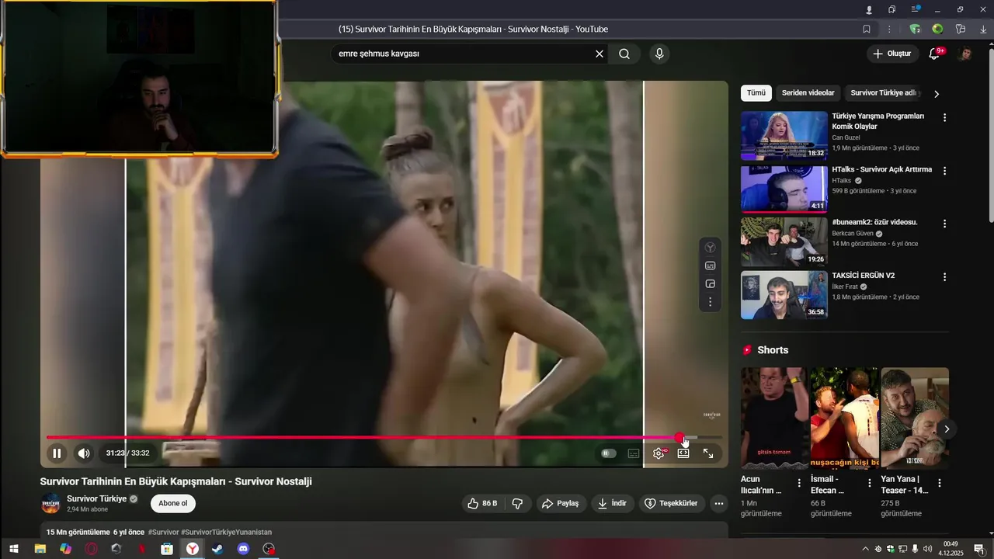Open the Acun Ilıcalı'nın short
Image resolution: width=994 pixels, height=559 pixels.
774,418
